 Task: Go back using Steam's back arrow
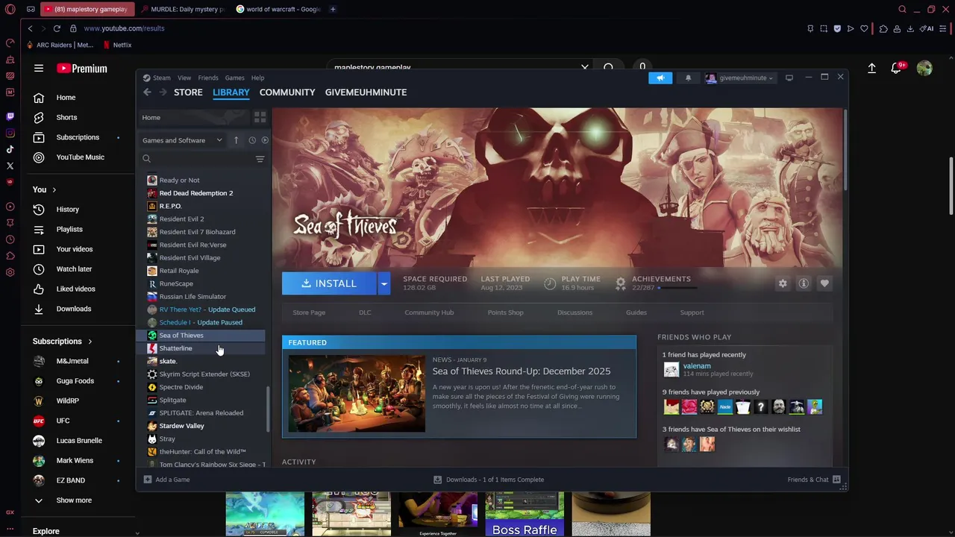(147, 92)
